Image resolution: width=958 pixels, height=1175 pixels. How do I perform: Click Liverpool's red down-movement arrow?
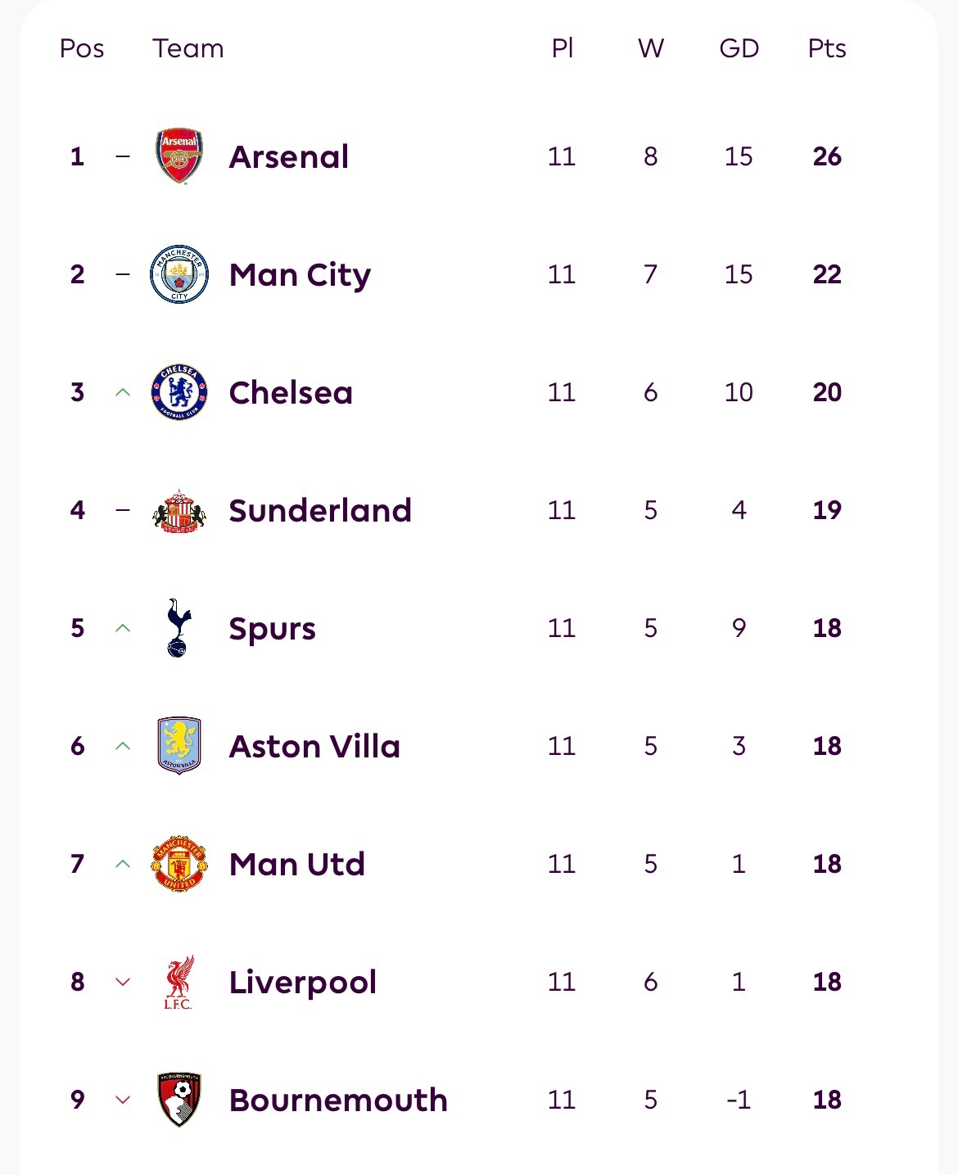tap(123, 982)
